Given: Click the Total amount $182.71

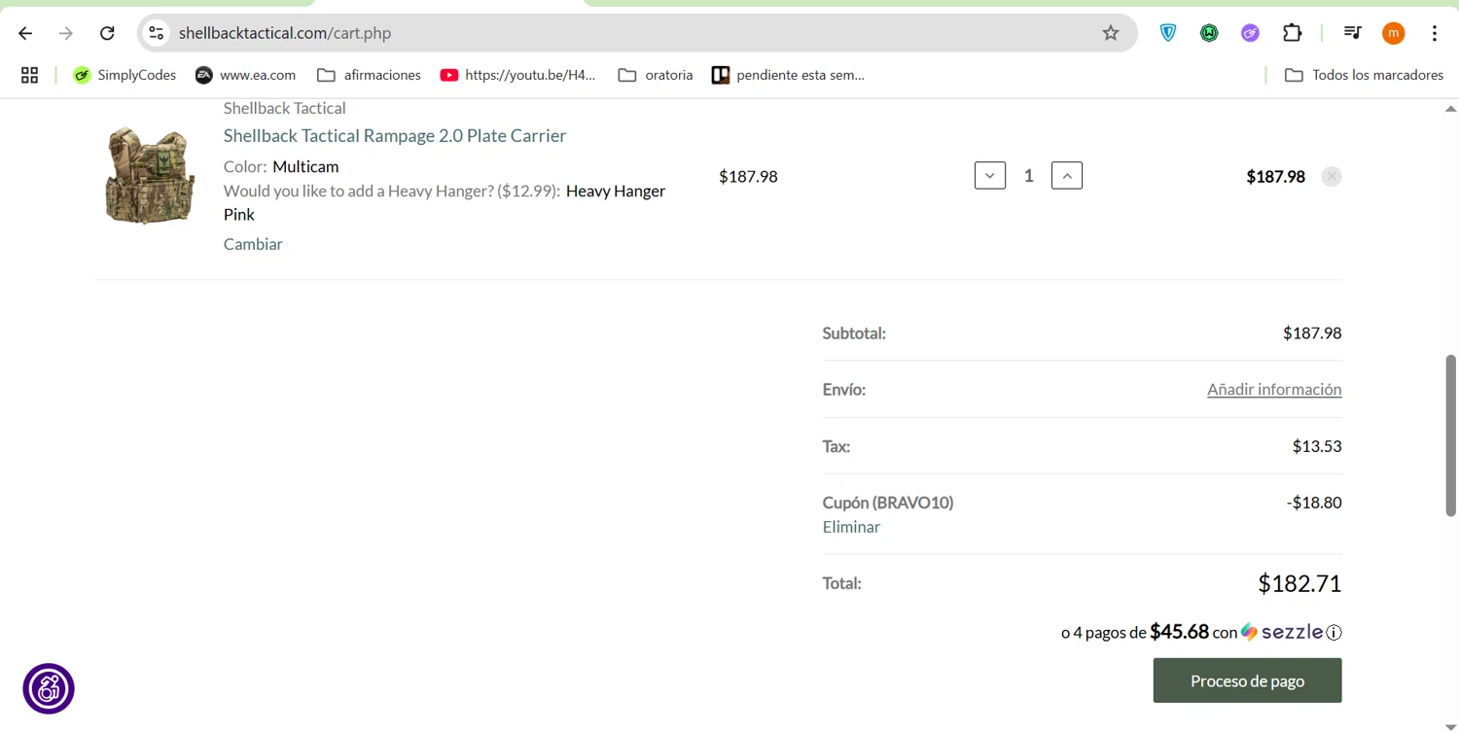Looking at the screenshot, I should (1299, 583).
